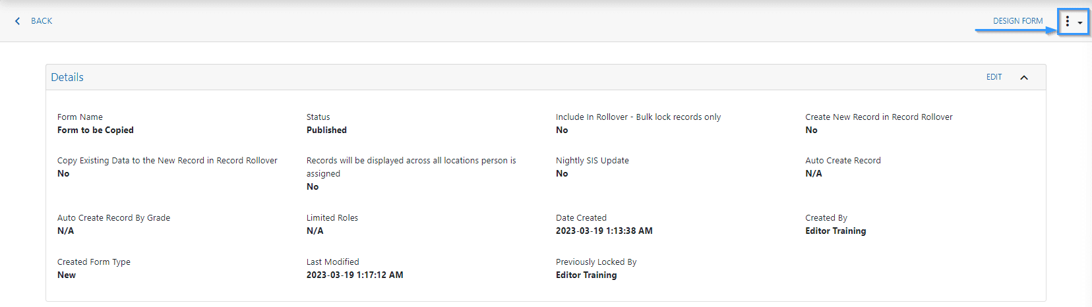Click the back arrow chevron icon
This screenshot has height=307, width=1092.
tap(17, 21)
